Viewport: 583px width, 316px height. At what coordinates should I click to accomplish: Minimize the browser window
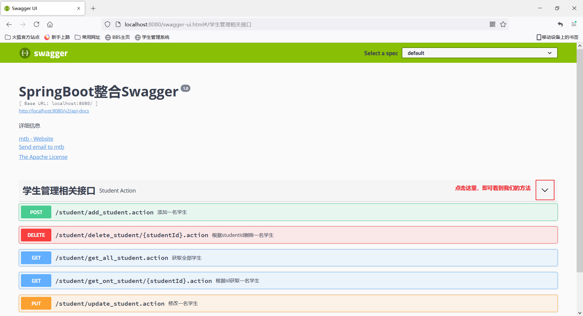(540, 8)
